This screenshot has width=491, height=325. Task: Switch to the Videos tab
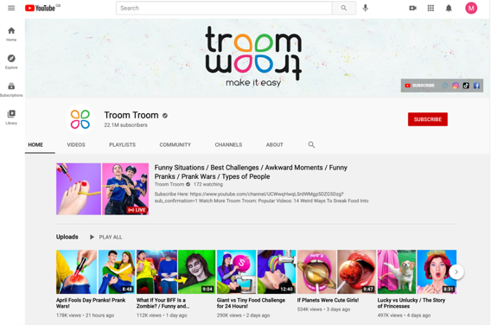[x=76, y=144]
